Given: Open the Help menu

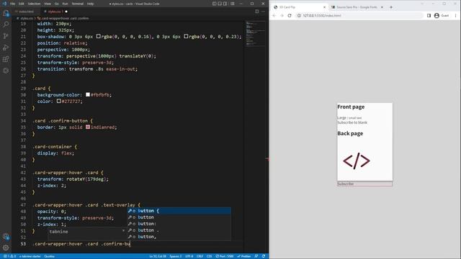Looking at the screenshot, I should (91, 4).
